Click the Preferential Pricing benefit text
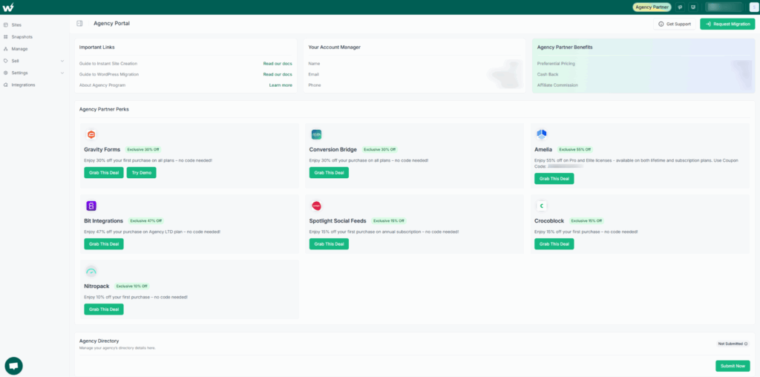This screenshot has width=760, height=377. click(556, 64)
